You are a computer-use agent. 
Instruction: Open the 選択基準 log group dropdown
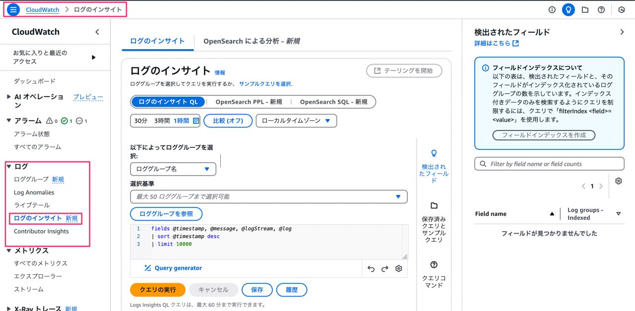(269, 197)
